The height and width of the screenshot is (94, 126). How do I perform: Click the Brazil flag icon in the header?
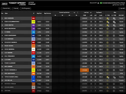pyautogui.click(x=101, y=3)
